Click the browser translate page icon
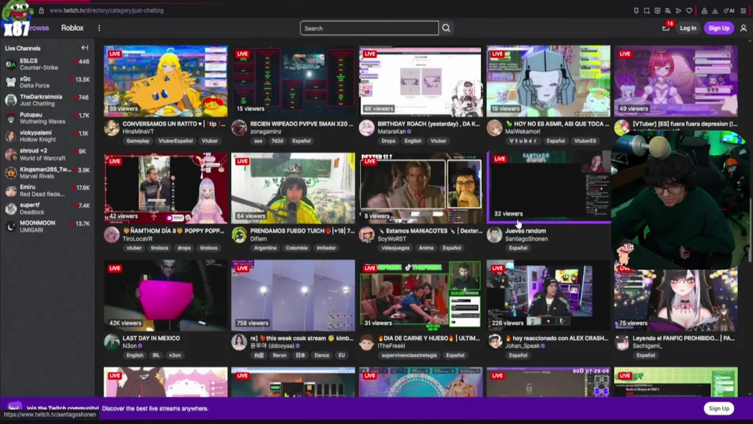The height and width of the screenshot is (424, 753). [x=668, y=11]
